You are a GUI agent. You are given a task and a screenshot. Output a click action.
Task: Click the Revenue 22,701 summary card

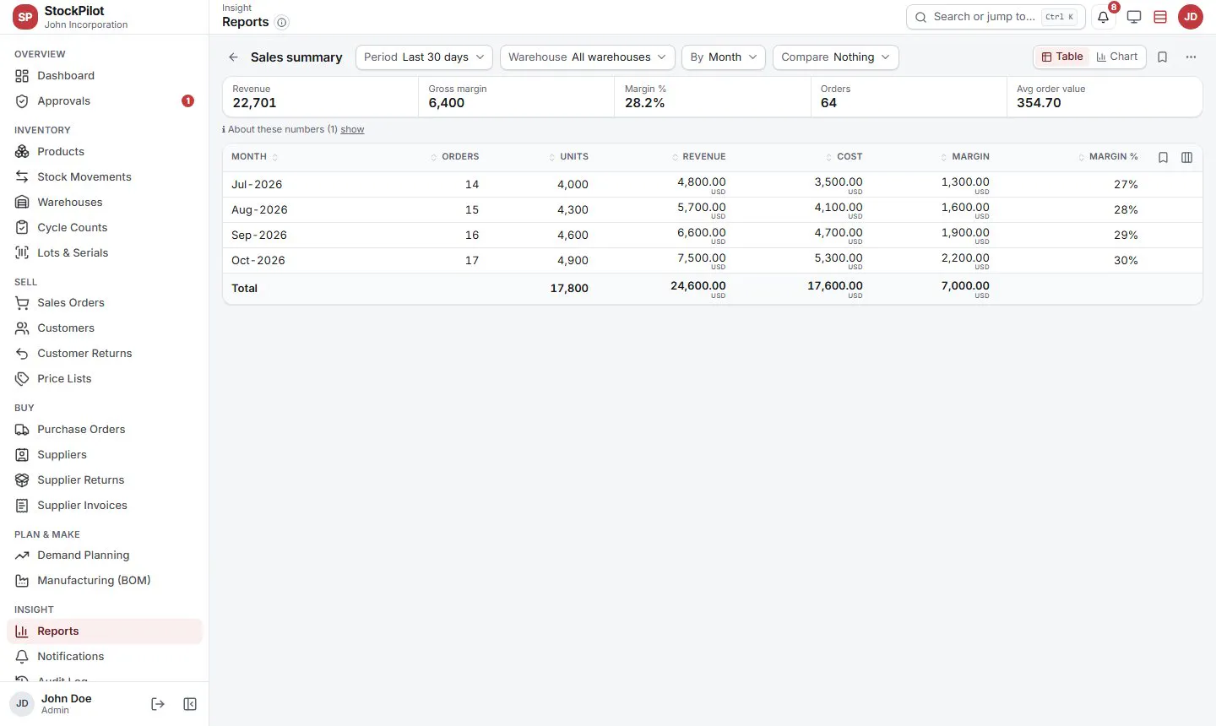point(320,97)
